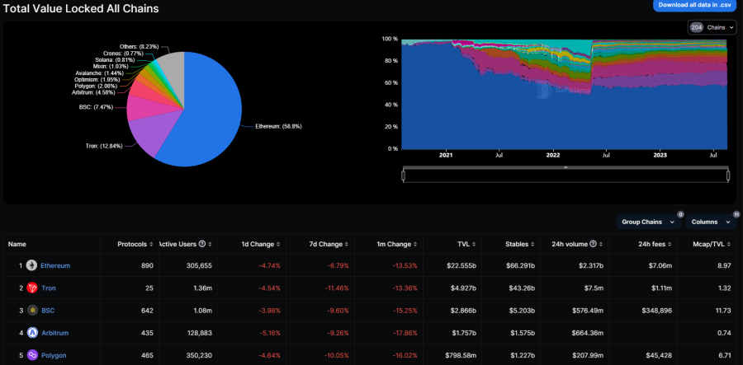Click sort arrows on Mcap/TVL column
This screenshot has height=365, width=743.
coord(729,245)
